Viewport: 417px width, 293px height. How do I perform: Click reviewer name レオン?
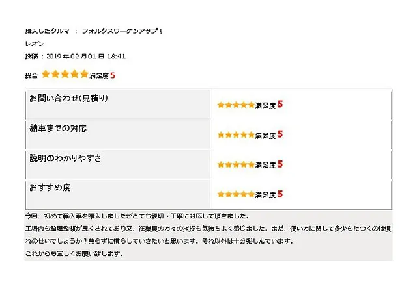[35, 44]
